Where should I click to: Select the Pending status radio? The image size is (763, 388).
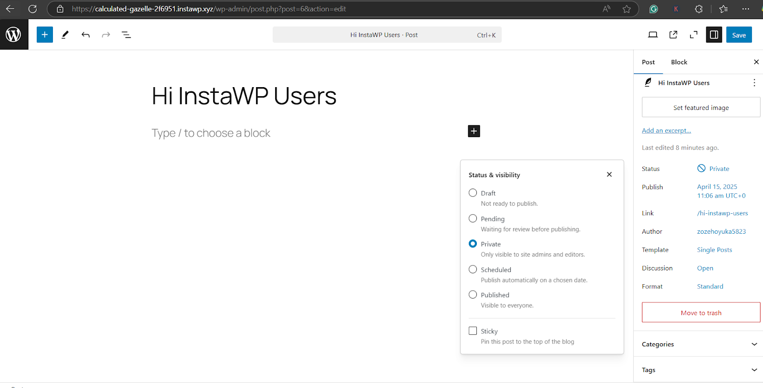pos(473,219)
